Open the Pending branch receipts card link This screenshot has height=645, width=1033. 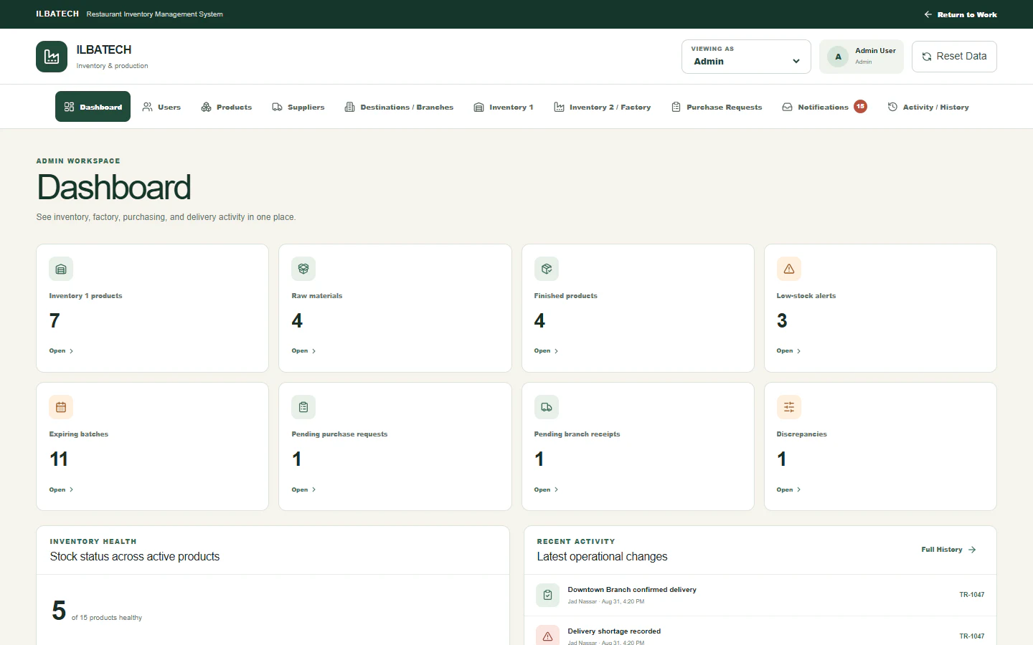[546, 489]
